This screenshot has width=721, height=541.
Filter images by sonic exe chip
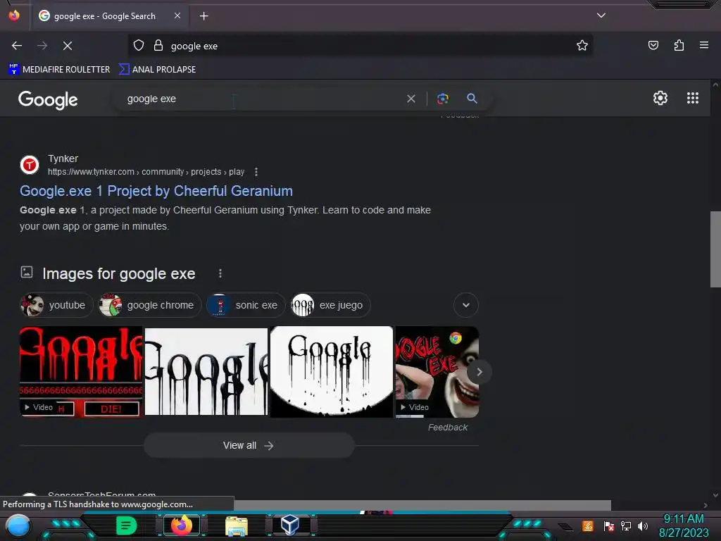coord(246,305)
